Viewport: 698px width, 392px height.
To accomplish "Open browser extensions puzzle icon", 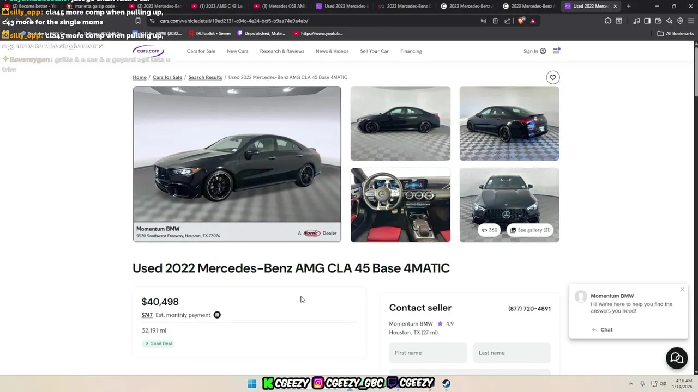I will (608, 21).
